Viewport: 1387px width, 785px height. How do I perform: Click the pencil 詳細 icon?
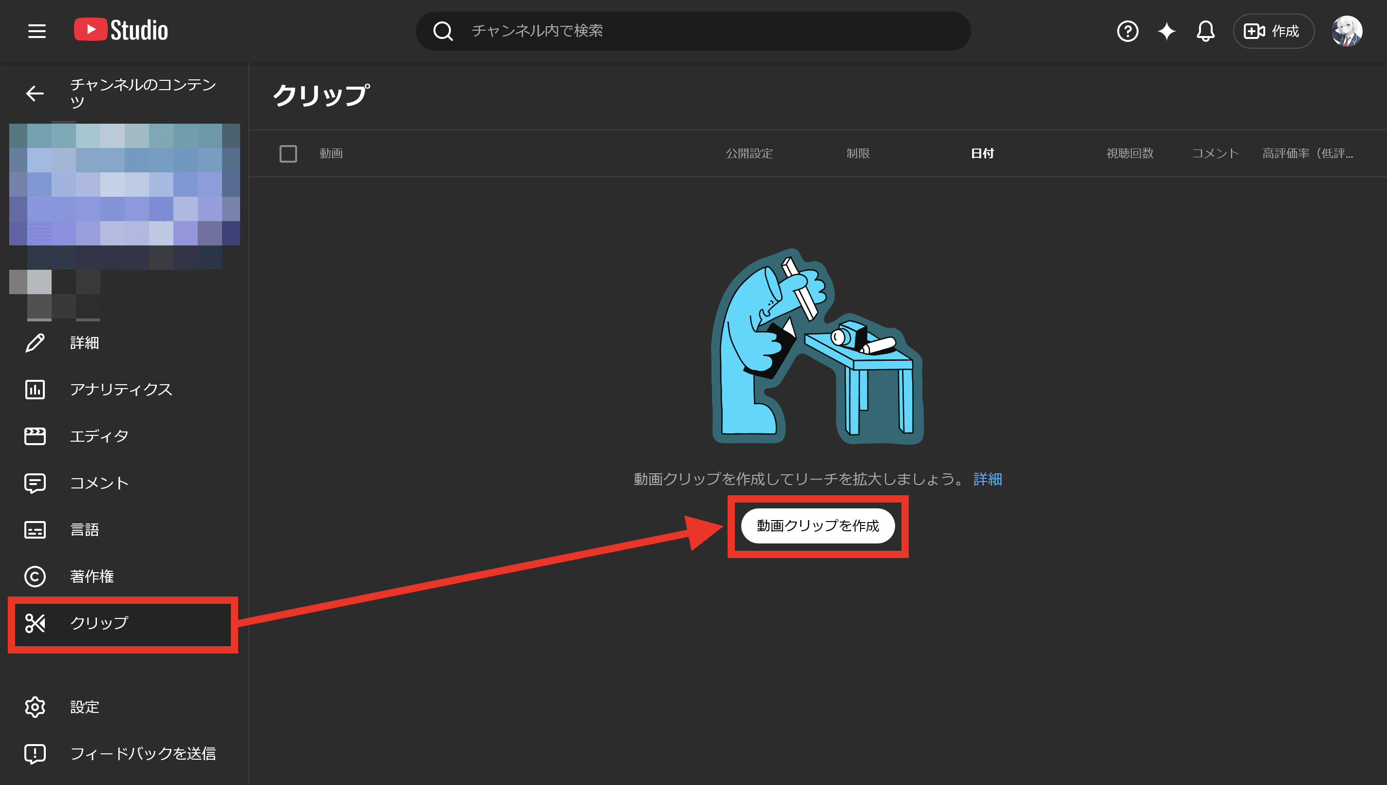coord(35,343)
